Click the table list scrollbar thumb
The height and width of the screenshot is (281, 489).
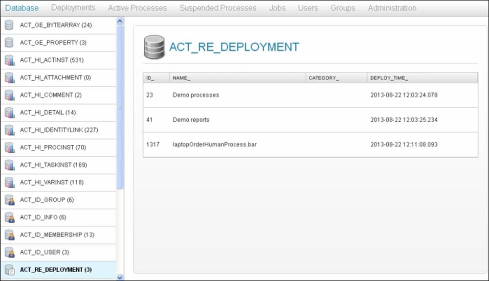tap(120, 107)
